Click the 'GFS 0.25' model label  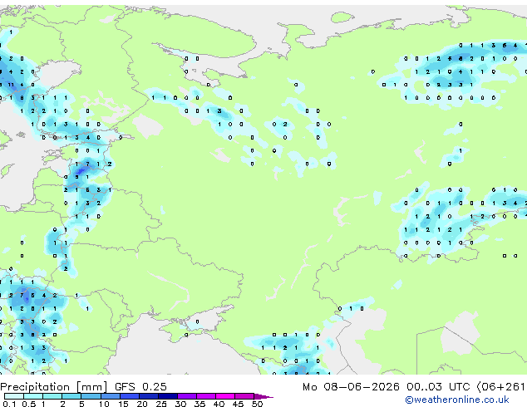140,387
